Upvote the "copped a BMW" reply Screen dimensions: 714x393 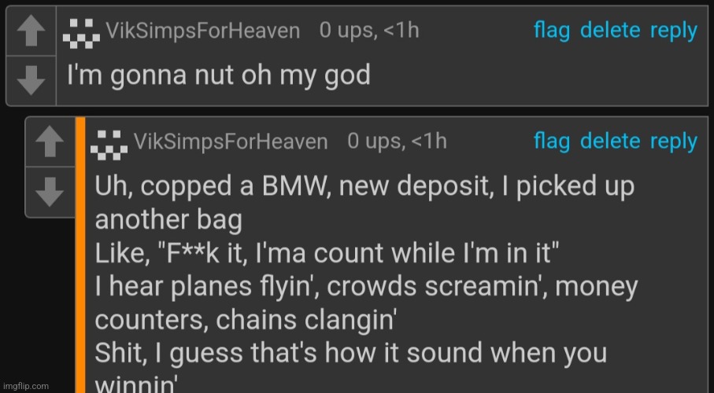point(50,144)
